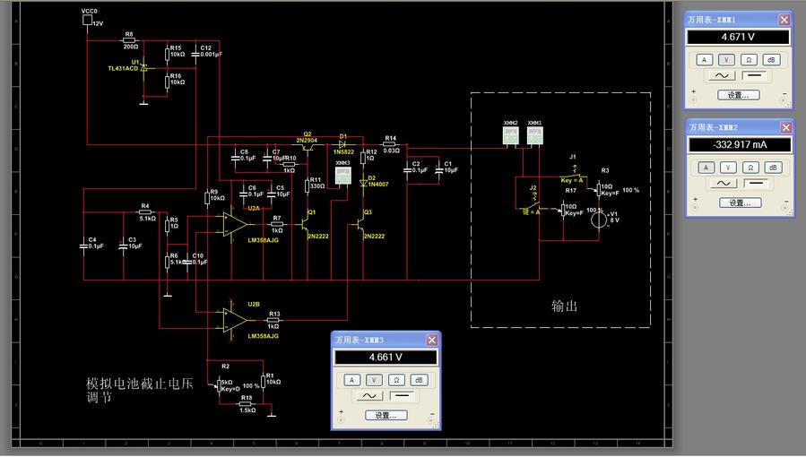Click the R2 5kΩ potentiometer
The width and height of the screenshot is (806, 457).
pyautogui.click(x=220, y=384)
